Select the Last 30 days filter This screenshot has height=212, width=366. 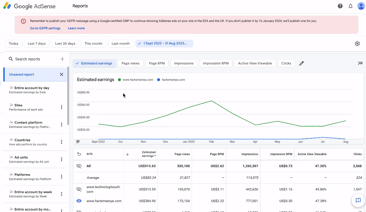(x=65, y=44)
